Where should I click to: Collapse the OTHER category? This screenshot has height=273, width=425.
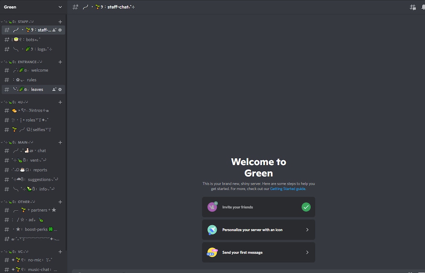point(18,202)
